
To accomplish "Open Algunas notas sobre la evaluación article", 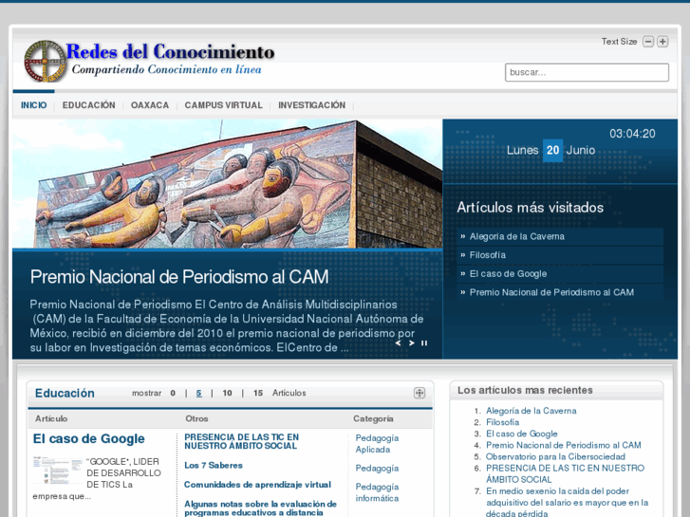I will tap(260, 508).
